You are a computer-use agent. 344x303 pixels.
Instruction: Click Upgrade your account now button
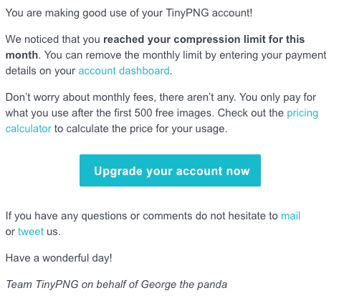pos(170,171)
